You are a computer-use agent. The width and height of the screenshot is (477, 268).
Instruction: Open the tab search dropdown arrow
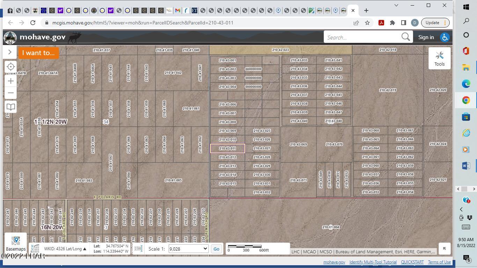pyautogui.click(x=396, y=5)
